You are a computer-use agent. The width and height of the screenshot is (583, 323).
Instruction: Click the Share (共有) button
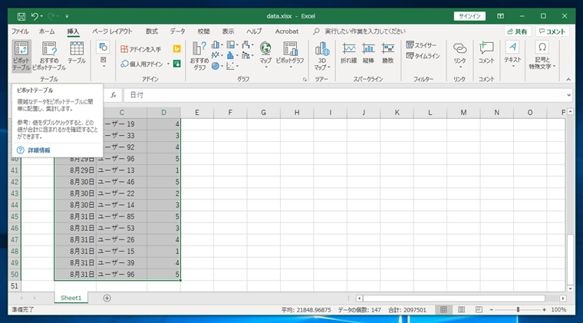[517, 31]
